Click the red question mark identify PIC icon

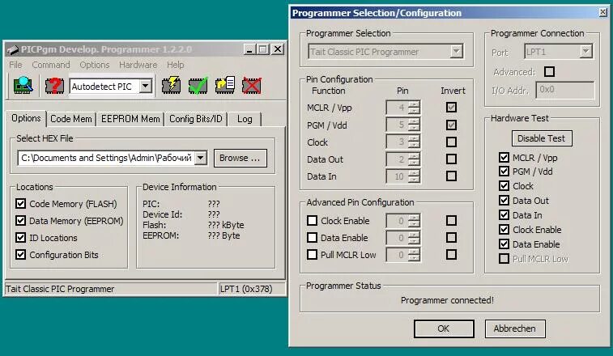pyautogui.click(x=54, y=86)
